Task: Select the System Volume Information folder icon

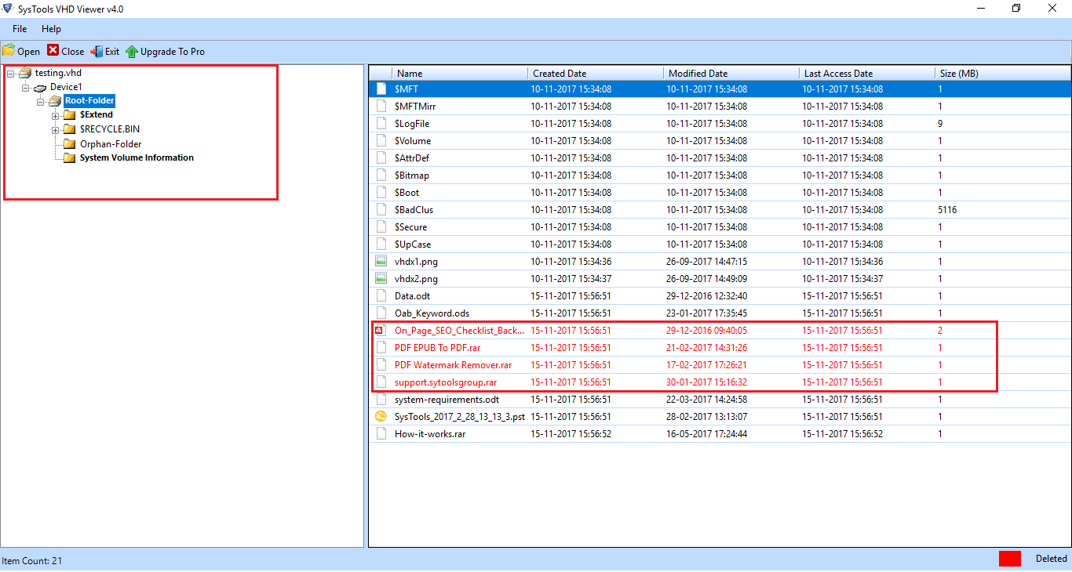Action: click(x=69, y=158)
